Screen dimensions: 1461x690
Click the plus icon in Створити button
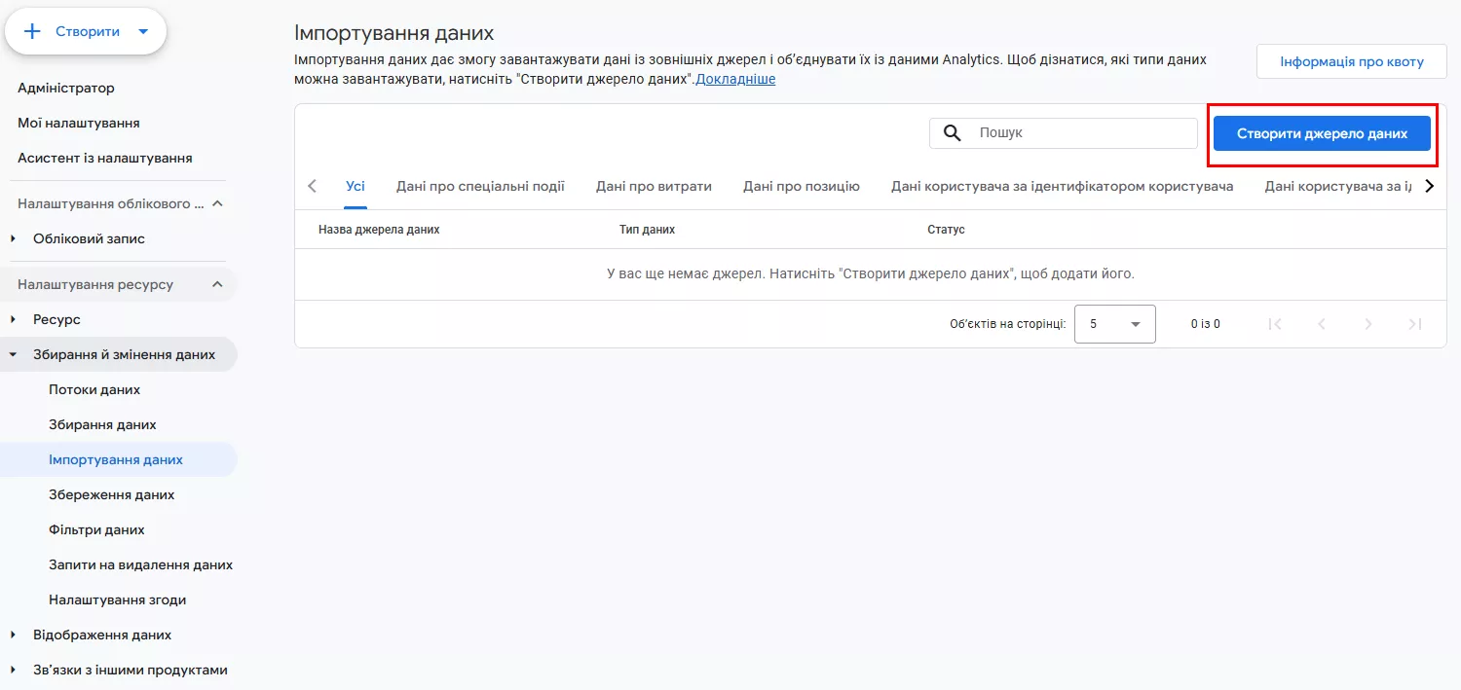[32, 31]
